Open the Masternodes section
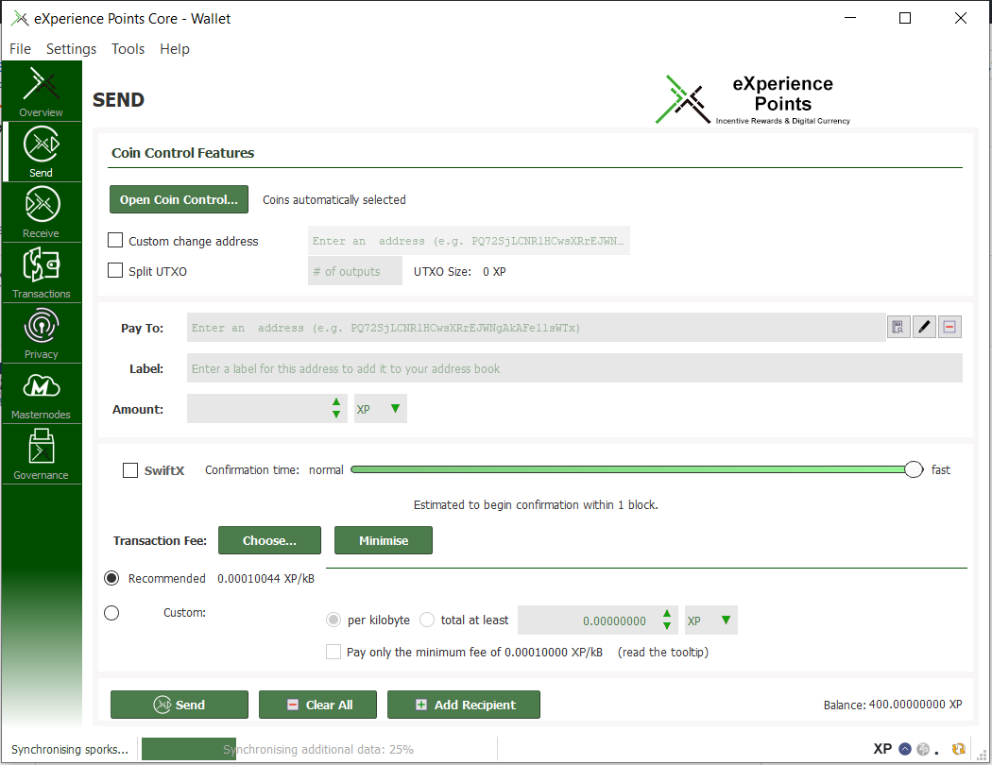Image resolution: width=992 pixels, height=765 pixels. (x=42, y=394)
